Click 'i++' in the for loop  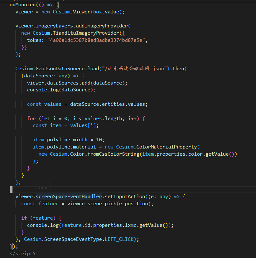(x=132, y=119)
